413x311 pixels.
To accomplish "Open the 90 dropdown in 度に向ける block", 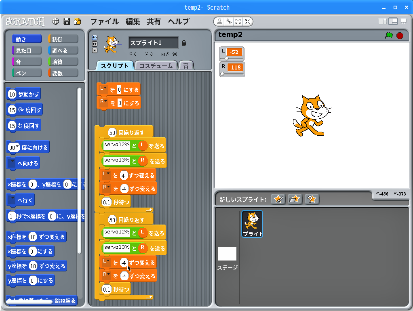I will (x=17, y=146).
